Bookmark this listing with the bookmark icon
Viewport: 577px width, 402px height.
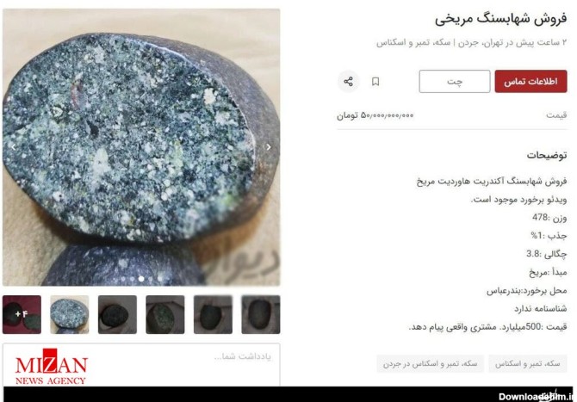click(375, 81)
